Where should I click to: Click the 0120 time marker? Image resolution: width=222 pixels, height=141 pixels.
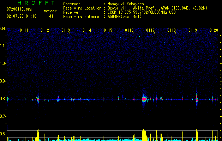tap(214, 30)
